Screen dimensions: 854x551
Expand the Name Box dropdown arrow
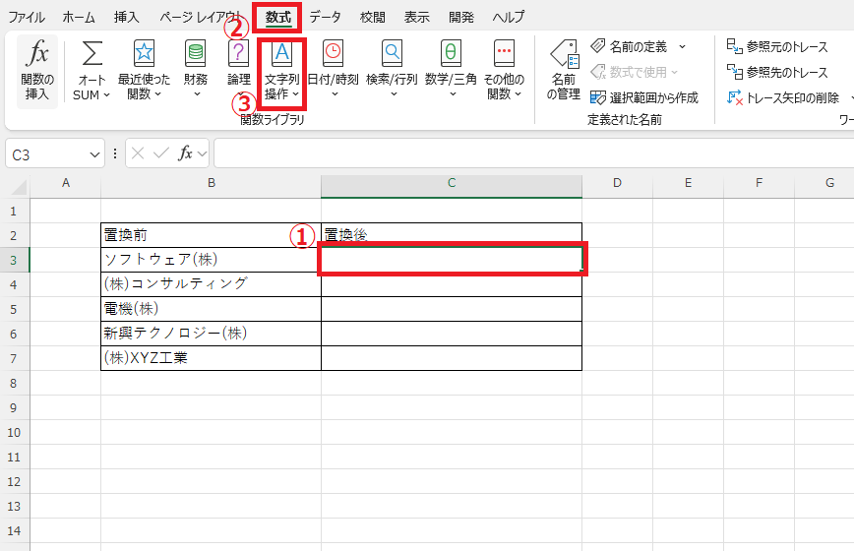94,155
